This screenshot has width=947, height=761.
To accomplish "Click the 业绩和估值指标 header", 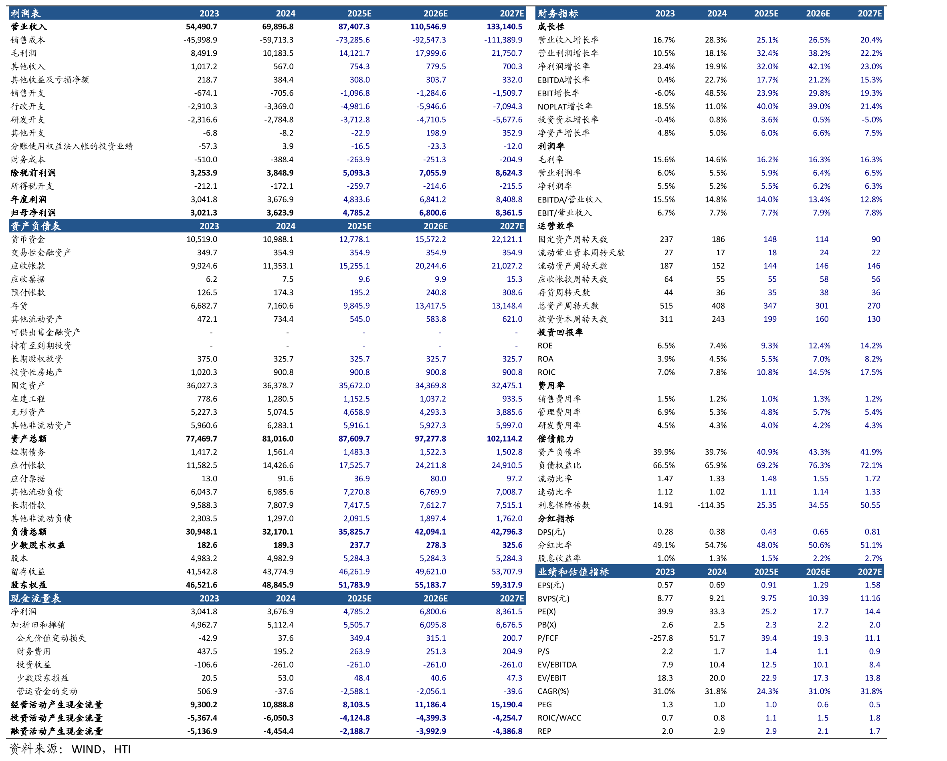I will click(x=573, y=572).
